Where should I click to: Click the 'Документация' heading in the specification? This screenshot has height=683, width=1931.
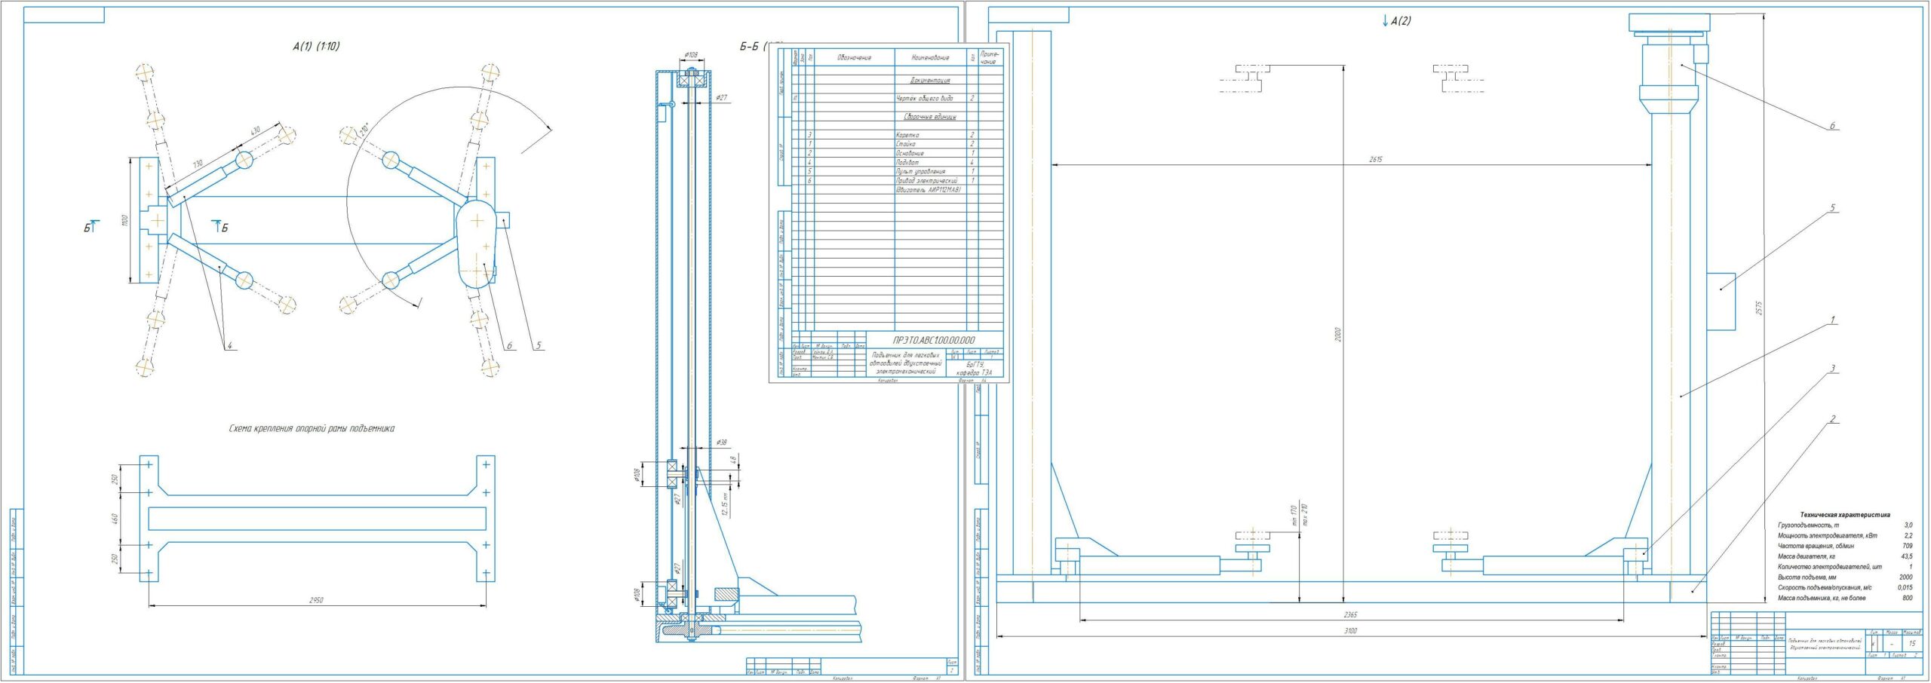pos(930,80)
